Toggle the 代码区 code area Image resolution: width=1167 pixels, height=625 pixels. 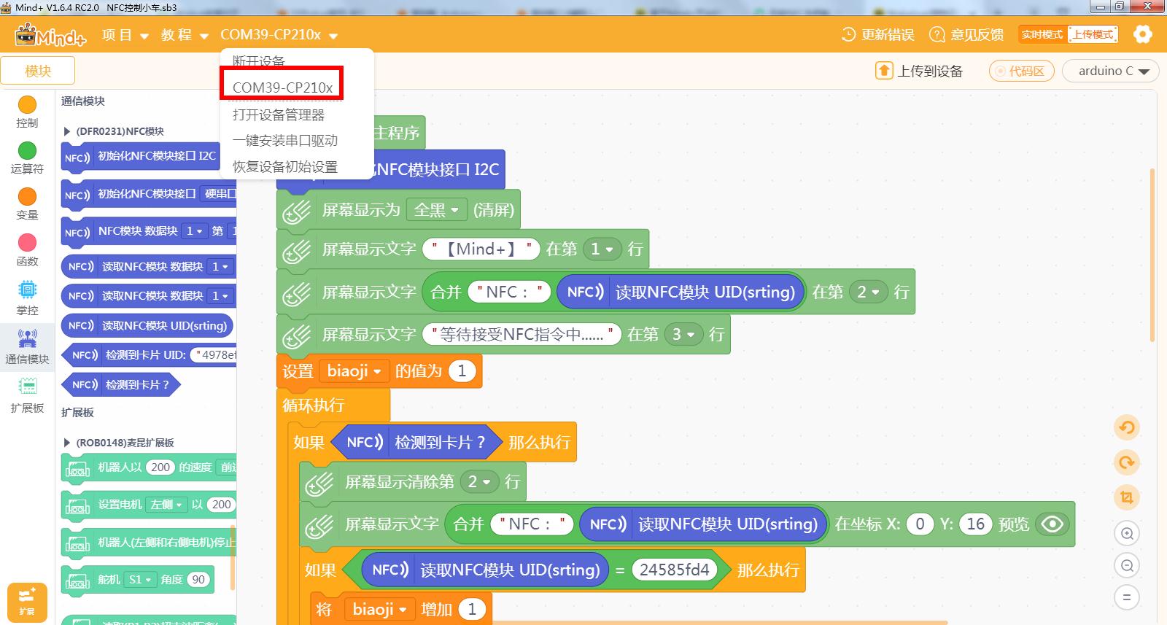pos(1021,71)
